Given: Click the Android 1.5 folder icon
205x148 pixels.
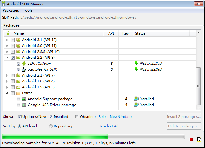Looking at the screenshot, I should pos(18,87).
